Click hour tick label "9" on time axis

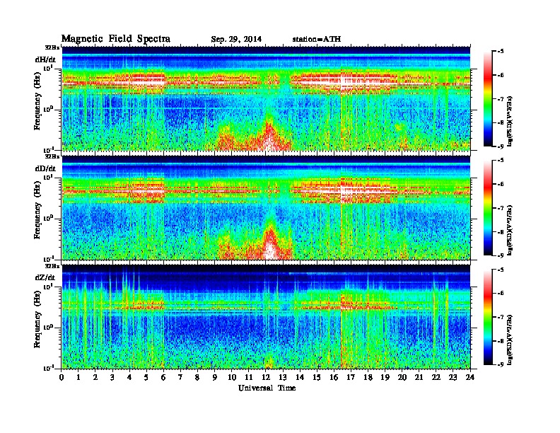[215, 377]
